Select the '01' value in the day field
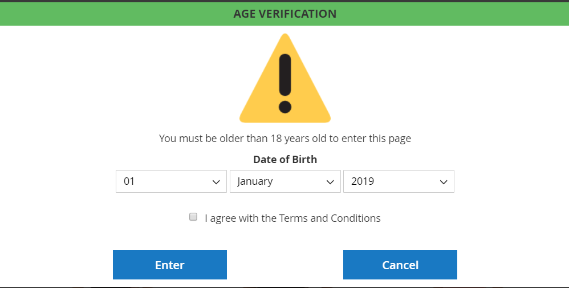 [129, 181]
